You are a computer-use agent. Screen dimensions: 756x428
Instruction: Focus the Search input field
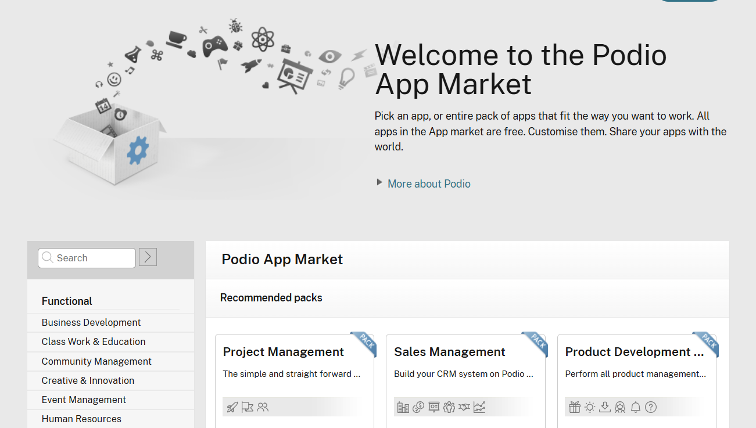(87, 258)
